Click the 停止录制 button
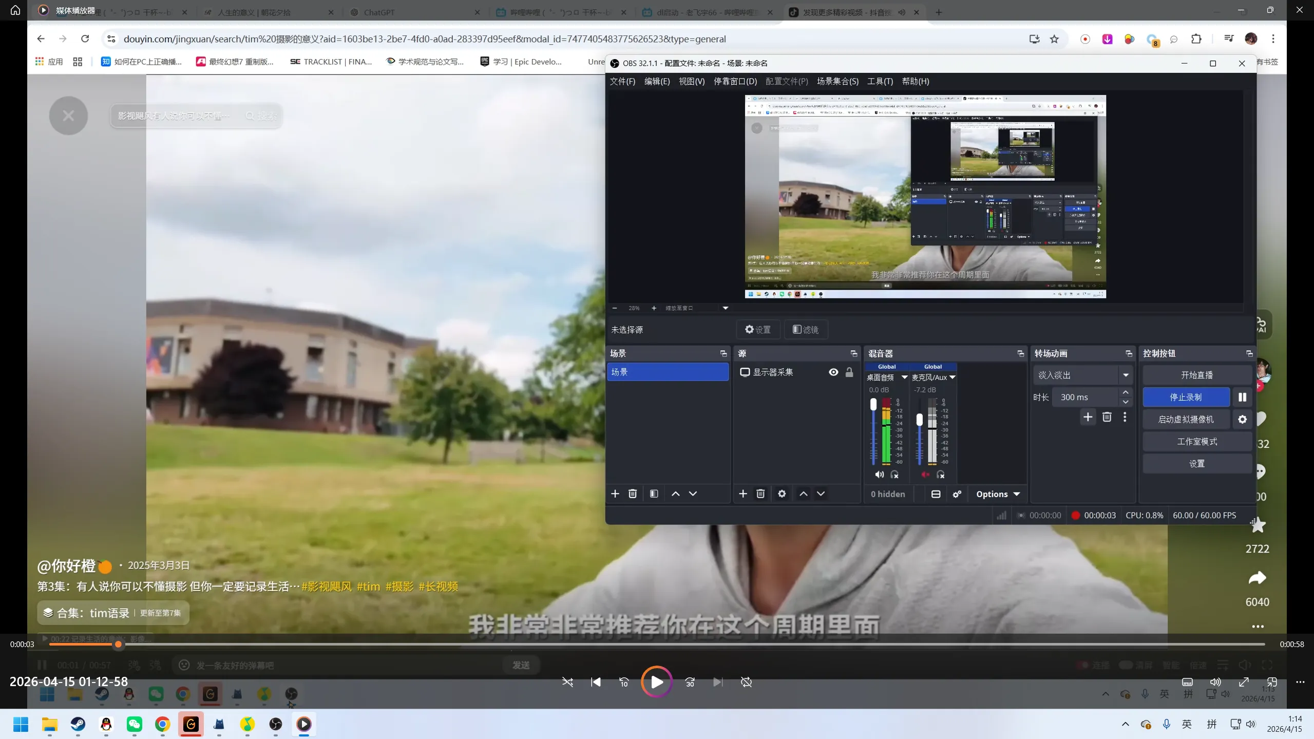Image resolution: width=1314 pixels, height=739 pixels. point(1185,397)
